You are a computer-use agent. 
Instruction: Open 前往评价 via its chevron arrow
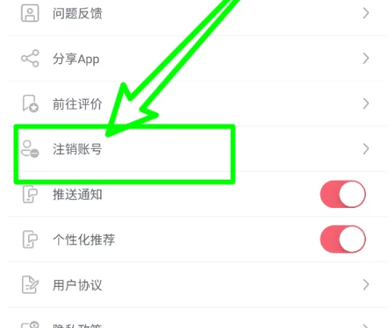[x=366, y=103]
